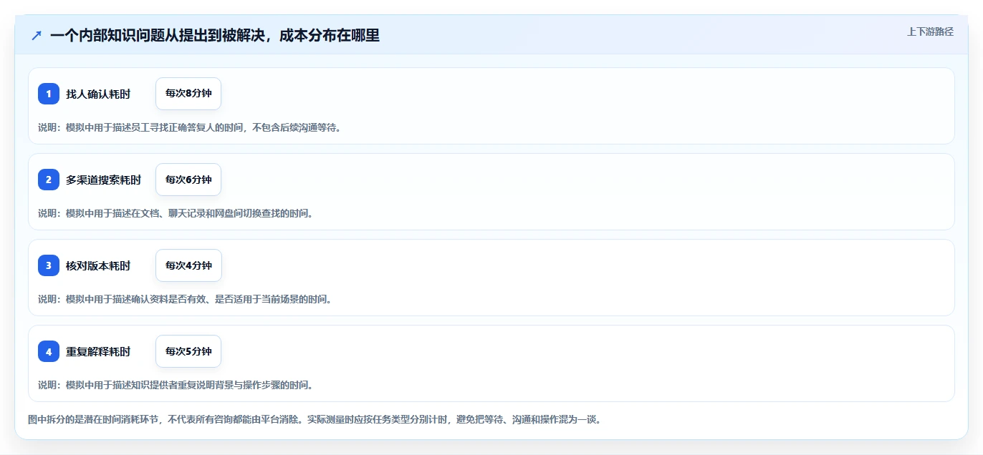The height and width of the screenshot is (455, 983).
Task: Click the 多渠道搜索耗时 title
Action: 103,180
